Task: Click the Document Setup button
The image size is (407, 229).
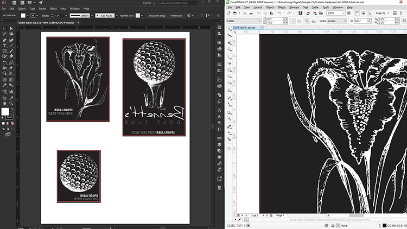Action: pyautogui.click(x=157, y=16)
